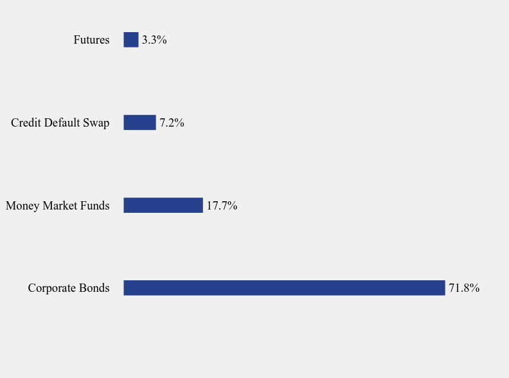Image resolution: width=509 pixels, height=378 pixels.
Task: Select the word Market in the label
Action: tap(60, 205)
